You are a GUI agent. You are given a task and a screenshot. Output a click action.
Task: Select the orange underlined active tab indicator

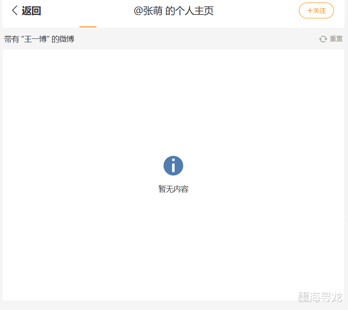pyautogui.click(x=88, y=26)
